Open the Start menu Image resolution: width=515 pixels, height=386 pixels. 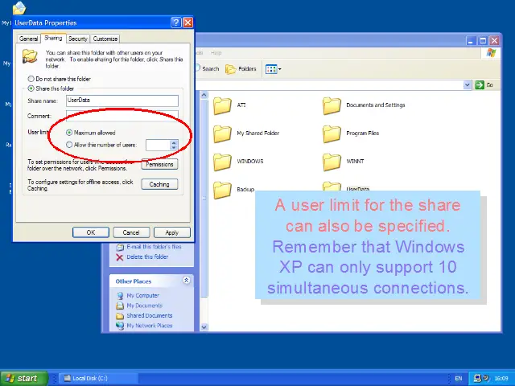[24, 378]
